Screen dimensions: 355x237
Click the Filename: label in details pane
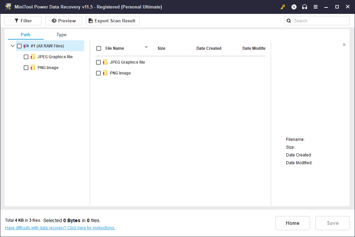pyautogui.click(x=295, y=139)
